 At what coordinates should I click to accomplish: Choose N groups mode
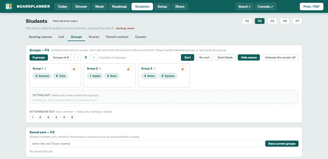pyautogui.click(x=39, y=57)
